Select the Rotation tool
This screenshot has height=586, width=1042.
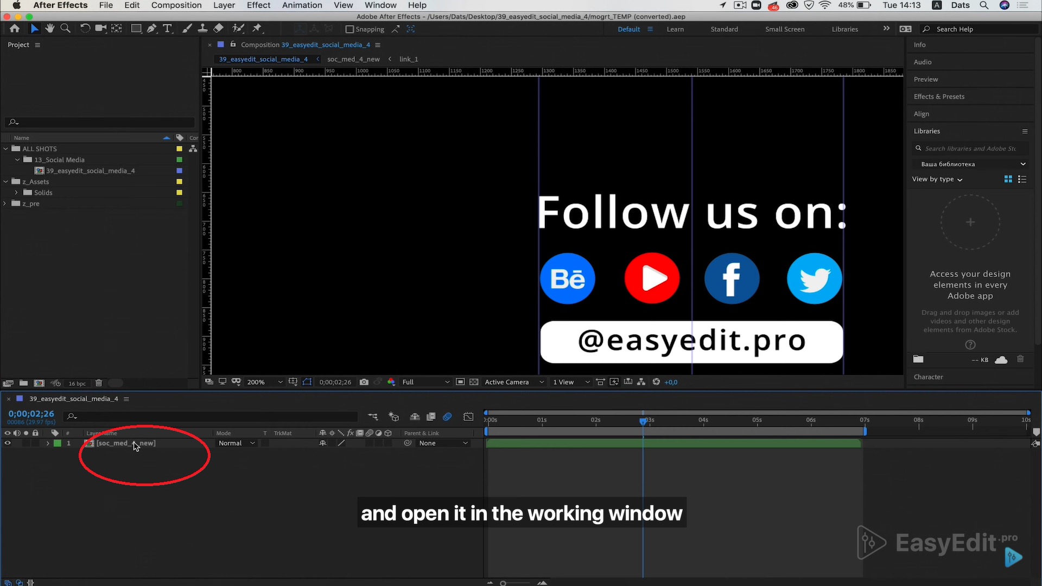pyautogui.click(x=84, y=29)
